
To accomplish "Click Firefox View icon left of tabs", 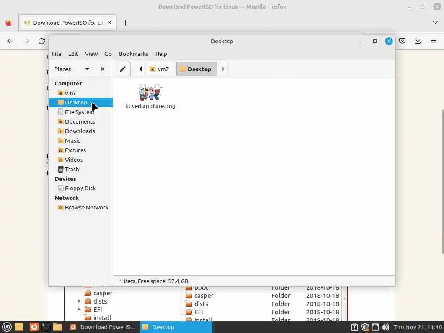I will pos(9,23).
